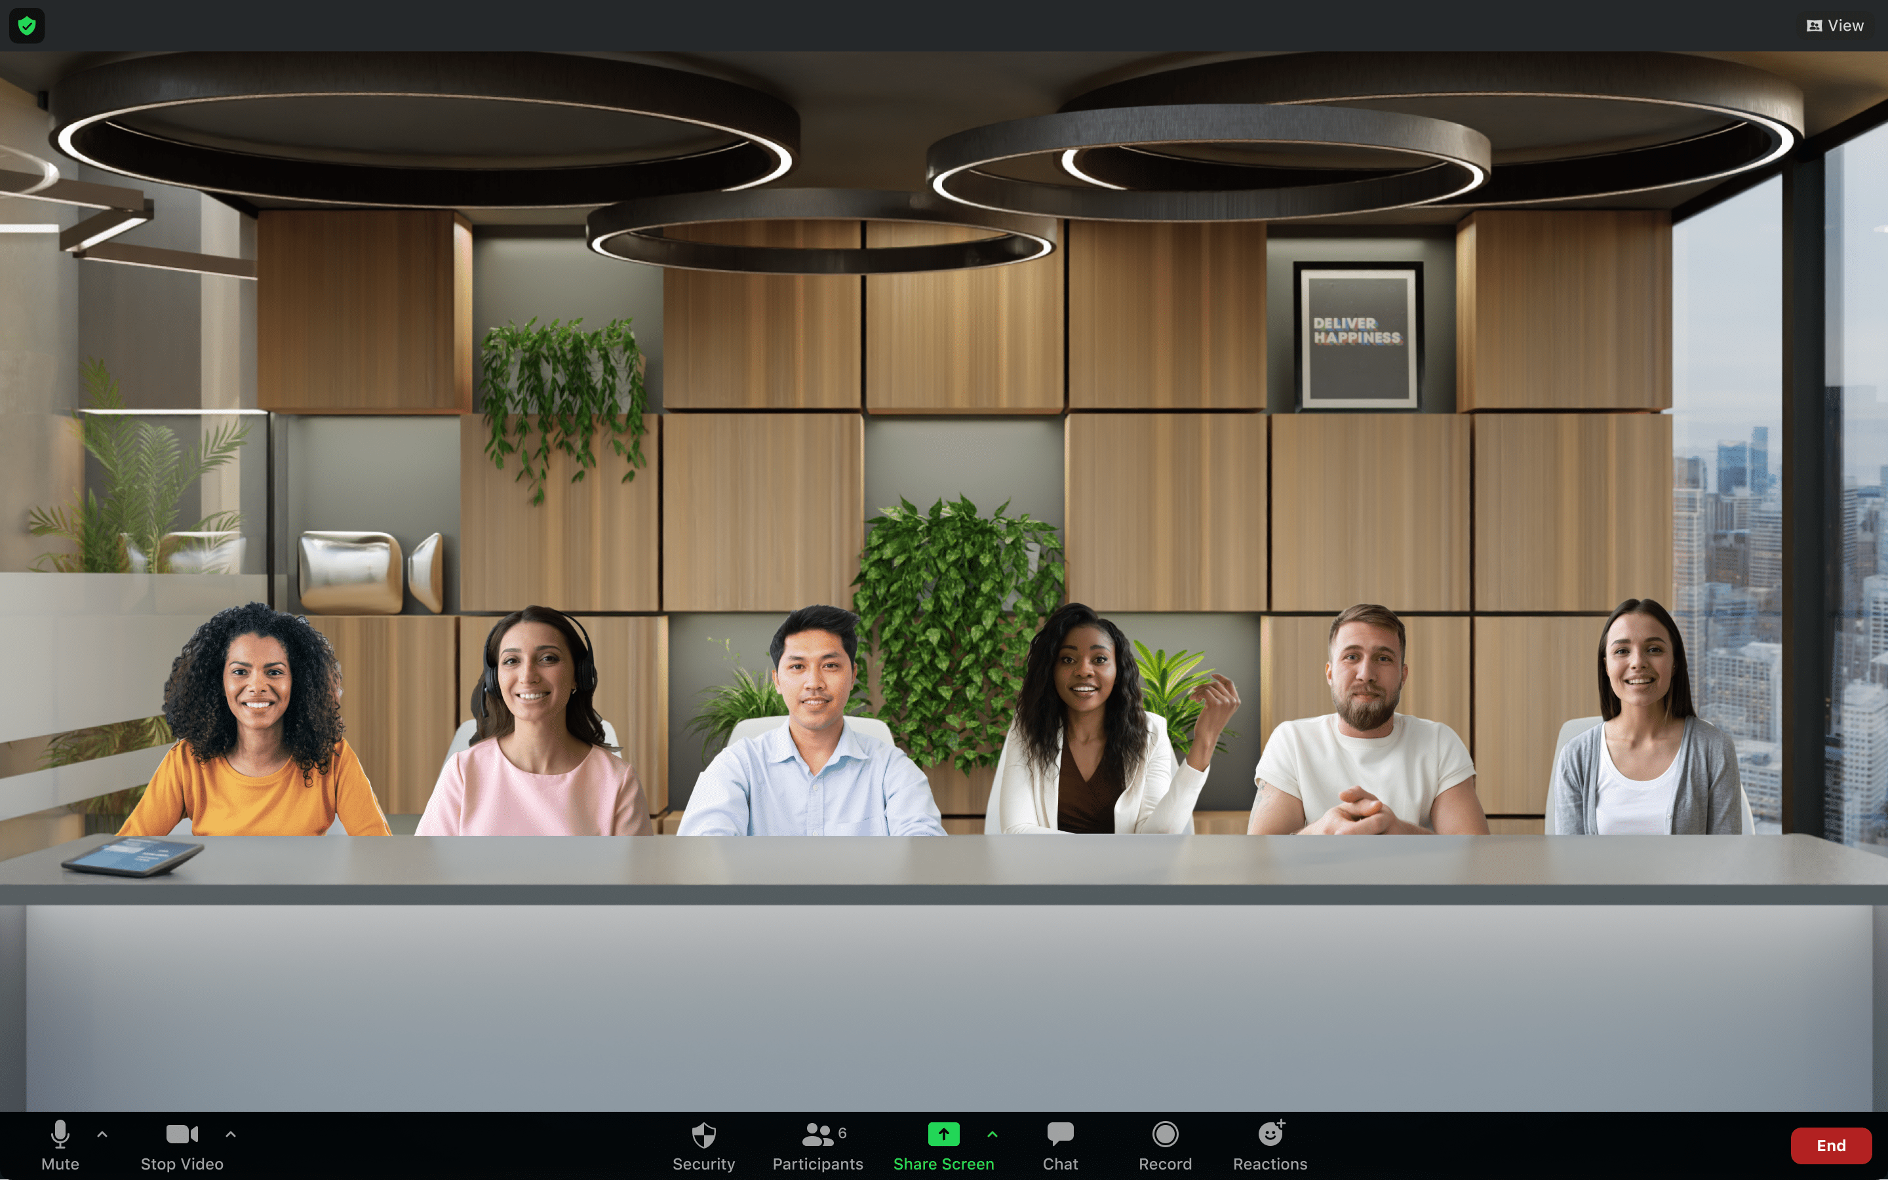Click the green Shield security badge
This screenshot has height=1180, width=1888.
(27, 24)
